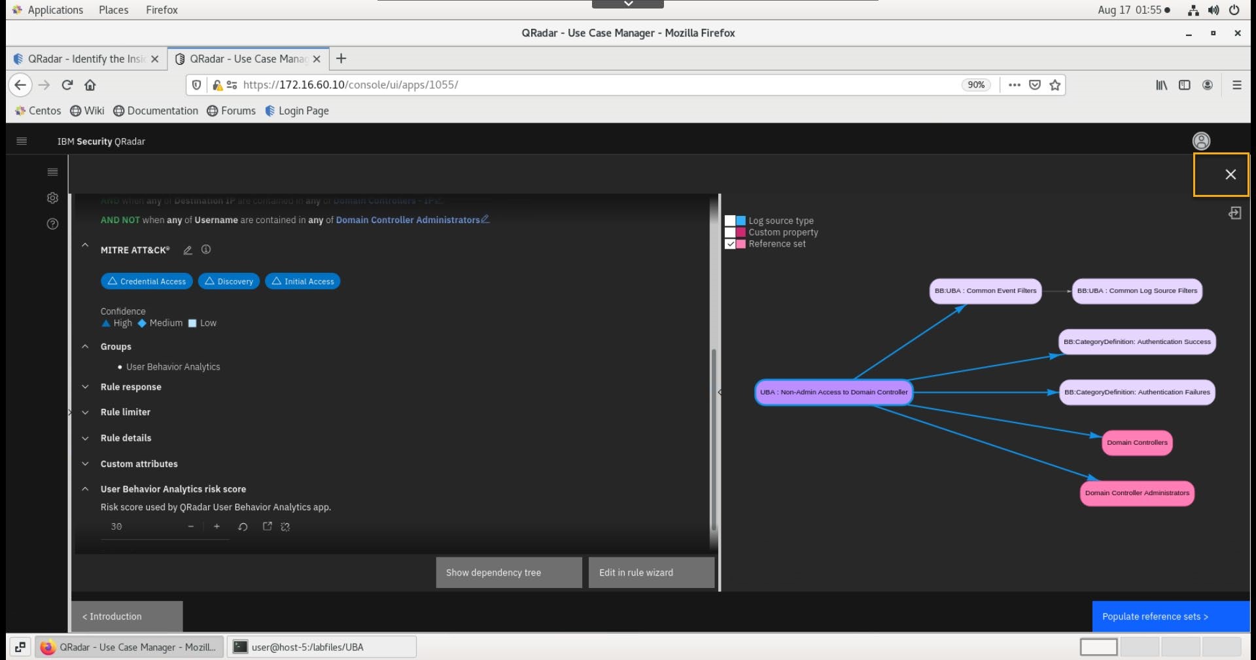Open the Documentation bookmark
Screen dimensions: 1256x660
(156, 111)
